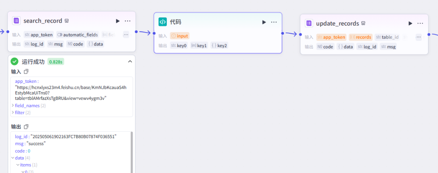Expand the filter entry
This screenshot has height=173, width=438.
tap(13, 112)
